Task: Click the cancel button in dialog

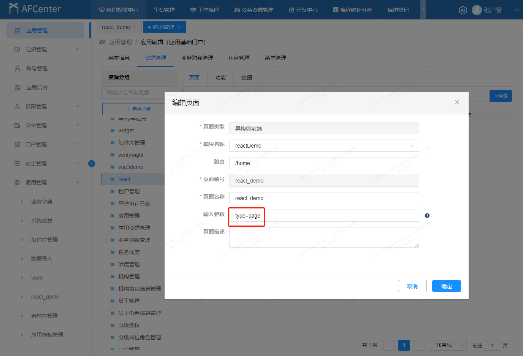Action: (412, 286)
